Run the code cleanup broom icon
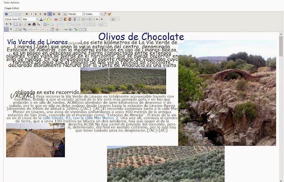 coord(109,14)
